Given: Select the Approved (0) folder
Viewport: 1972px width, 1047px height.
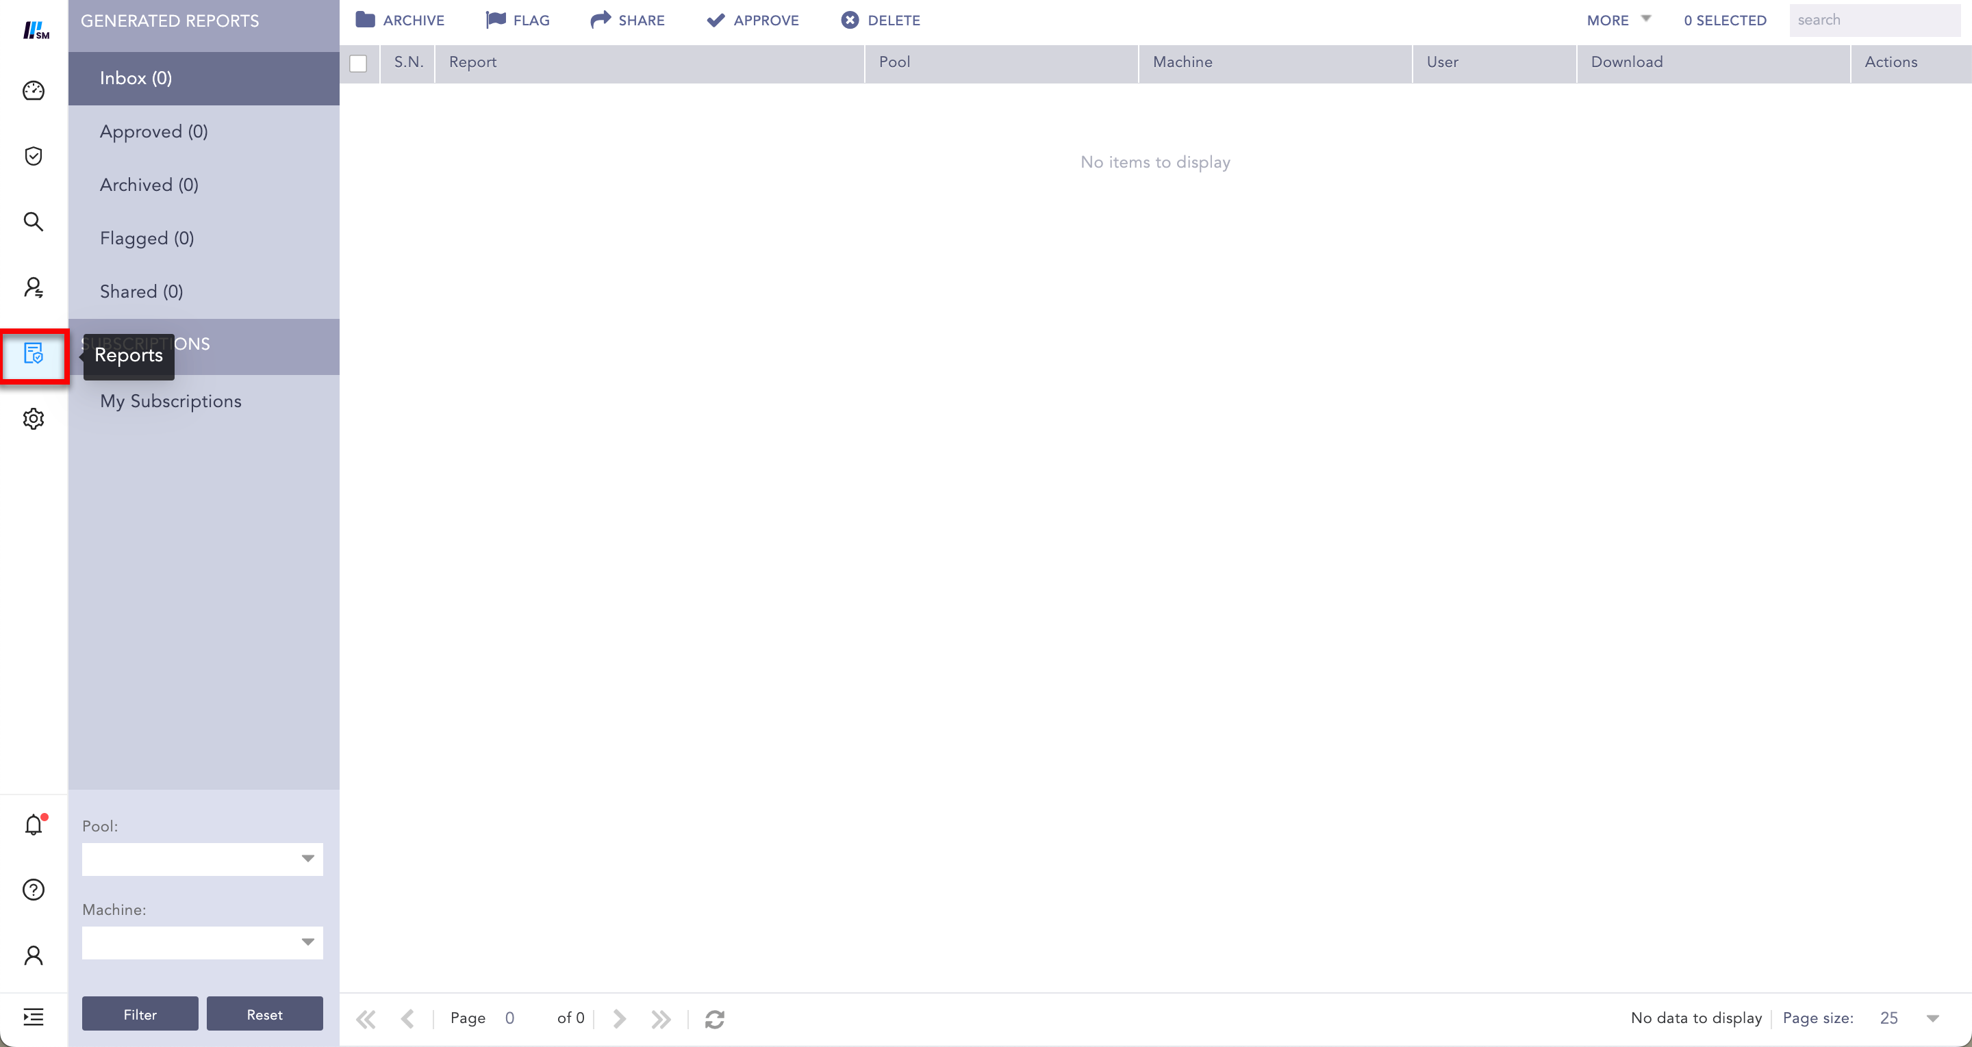Looking at the screenshot, I should (x=154, y=131).
